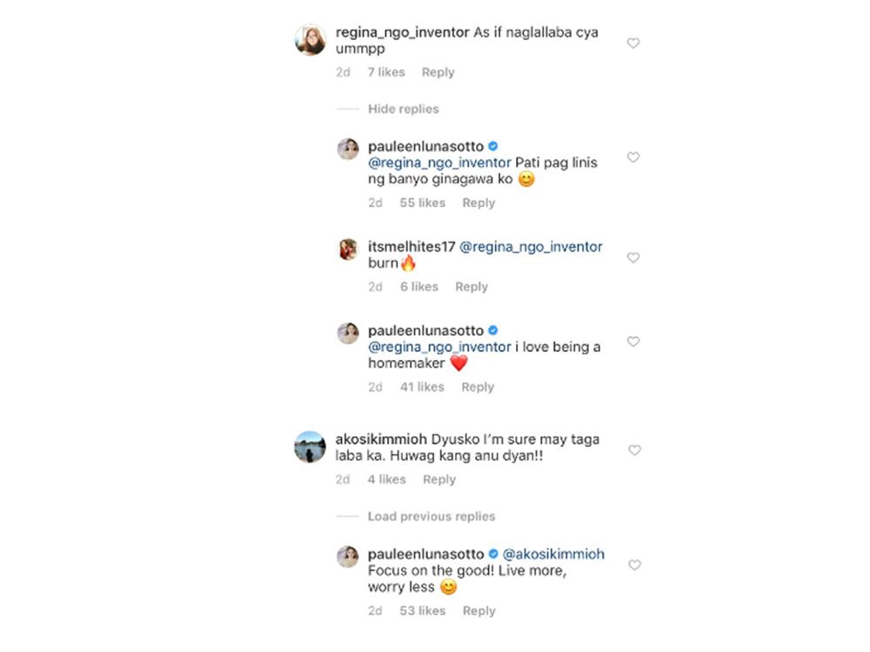Open itsmelhites17 username link
The height and width of the screenshot is (652, 870).
tap(412, 247)
